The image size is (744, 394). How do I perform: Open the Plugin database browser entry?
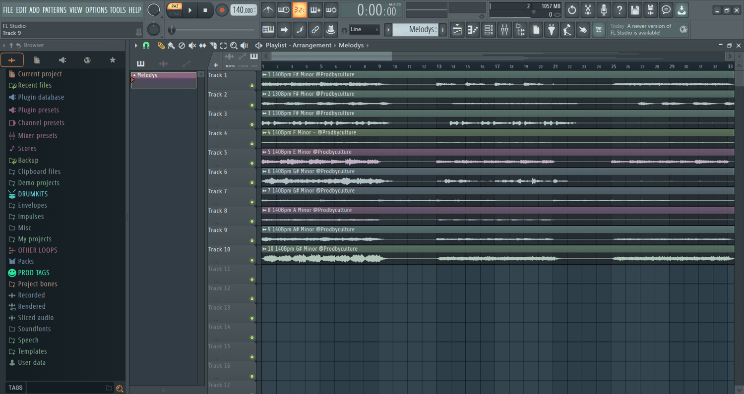(x=41, y=97)
